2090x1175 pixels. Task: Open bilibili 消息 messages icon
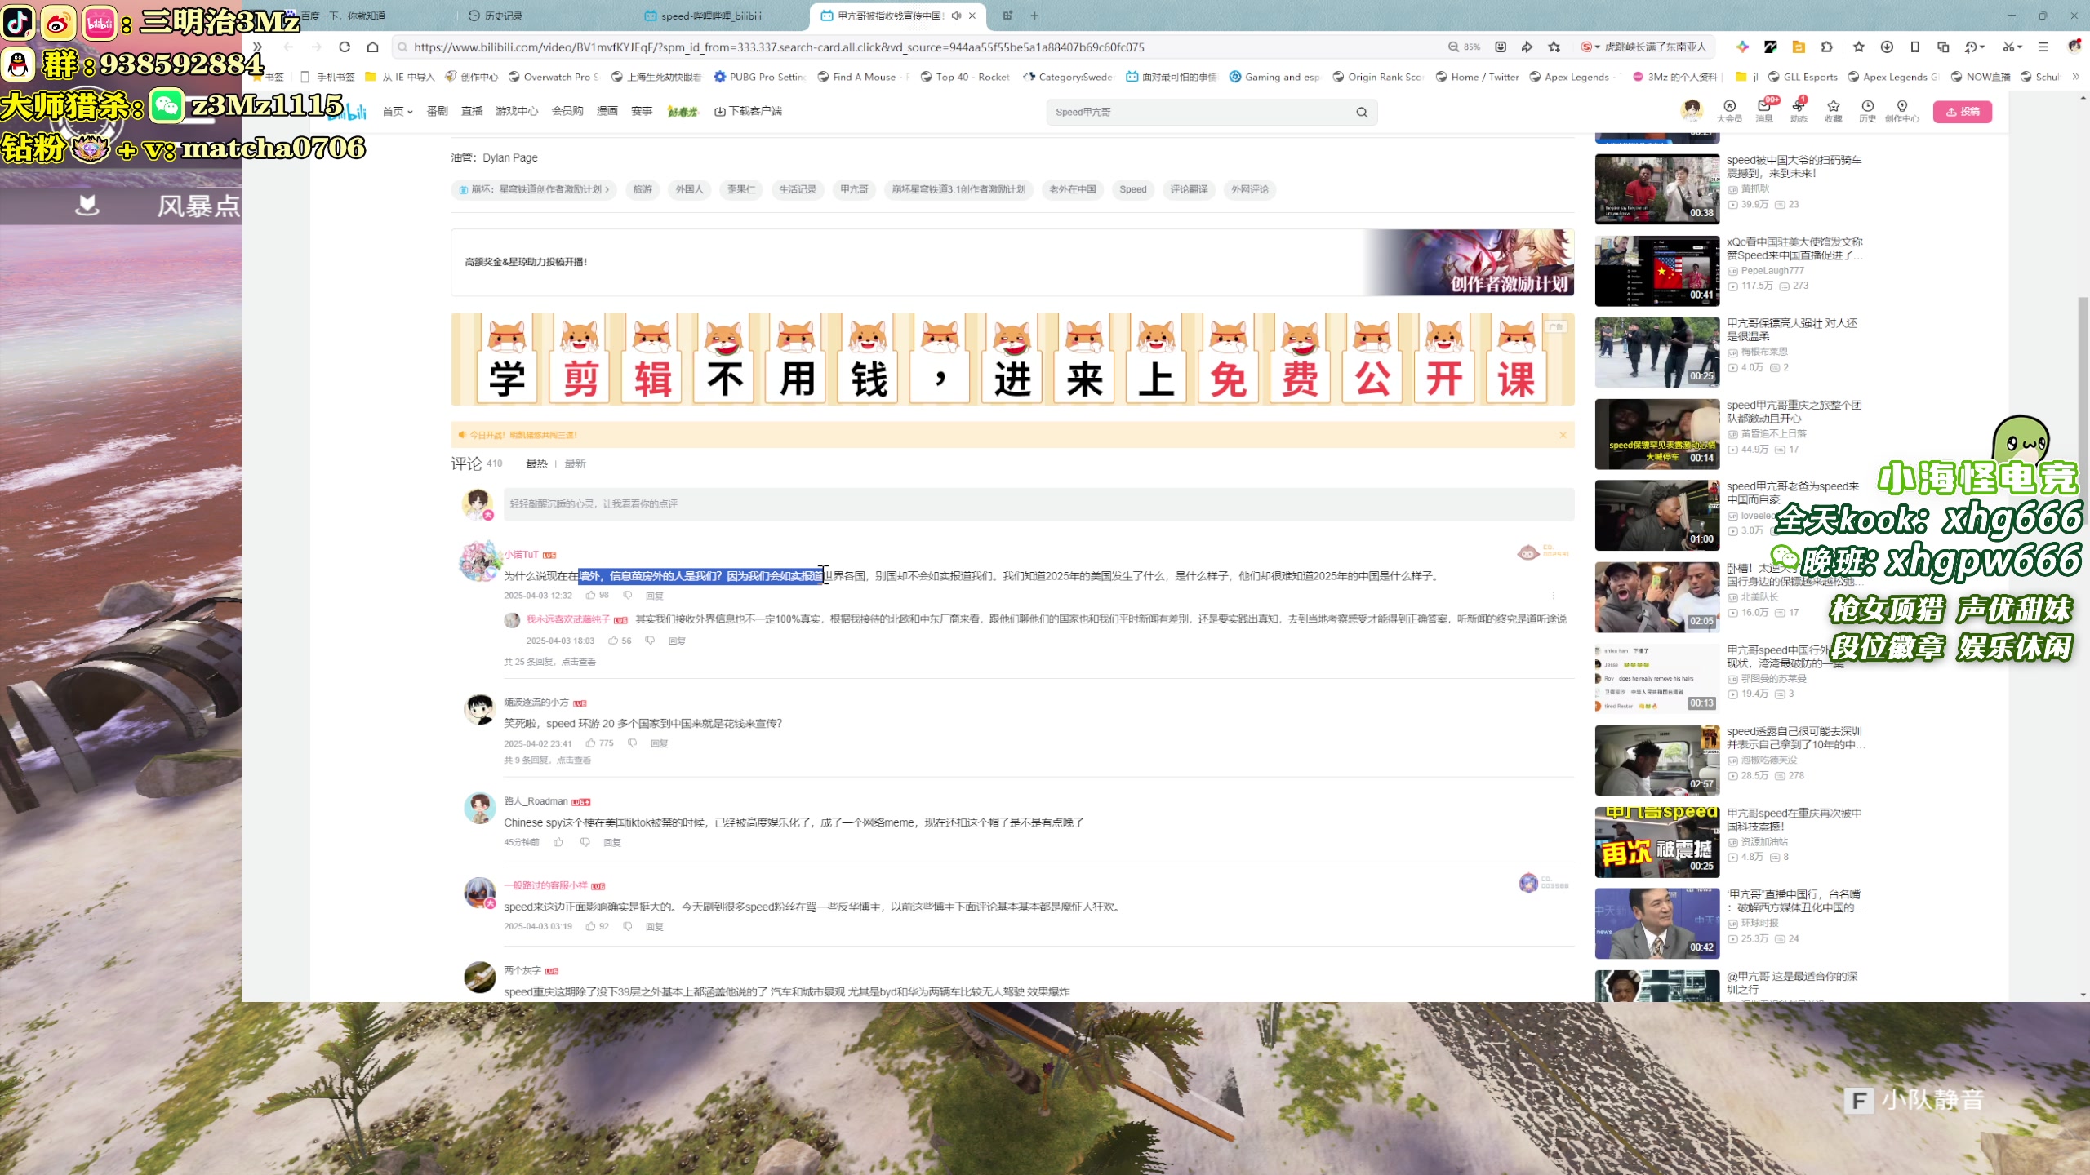coord(1764,110)
